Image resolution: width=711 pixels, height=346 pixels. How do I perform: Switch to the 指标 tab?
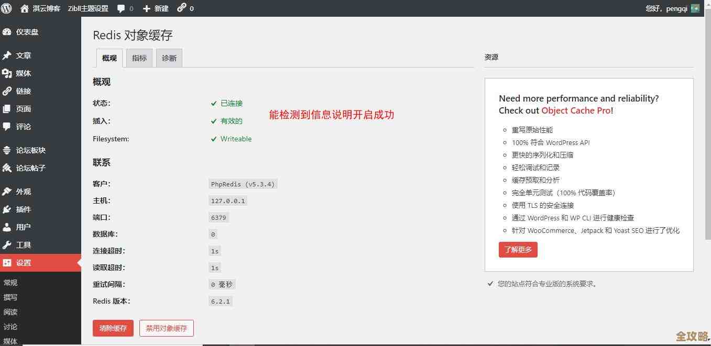pos(139,58)
